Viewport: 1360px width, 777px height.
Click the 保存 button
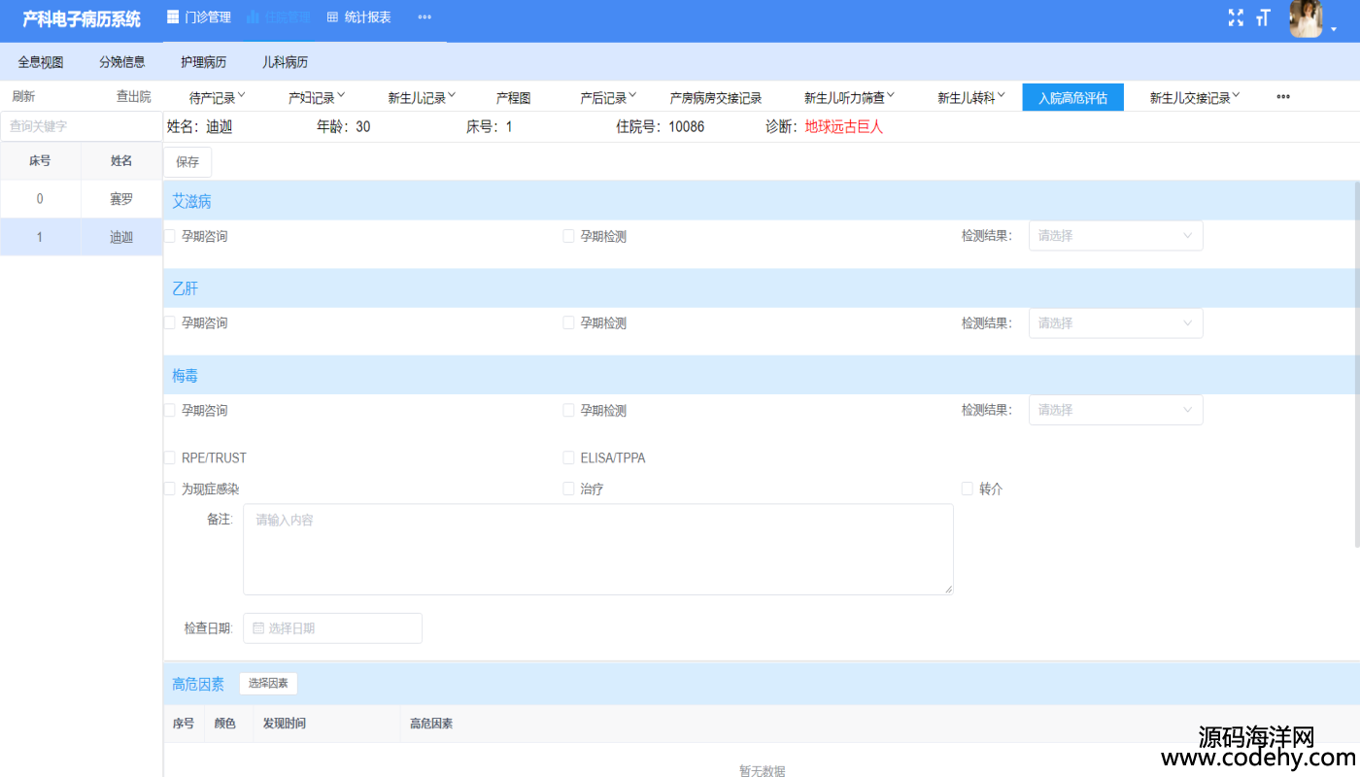(187, 162)
